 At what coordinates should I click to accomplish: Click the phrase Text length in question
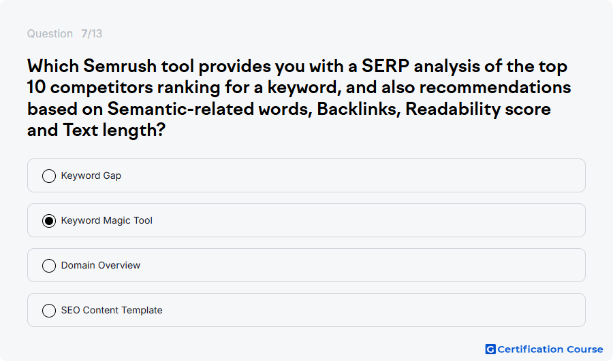click(114, 131)
